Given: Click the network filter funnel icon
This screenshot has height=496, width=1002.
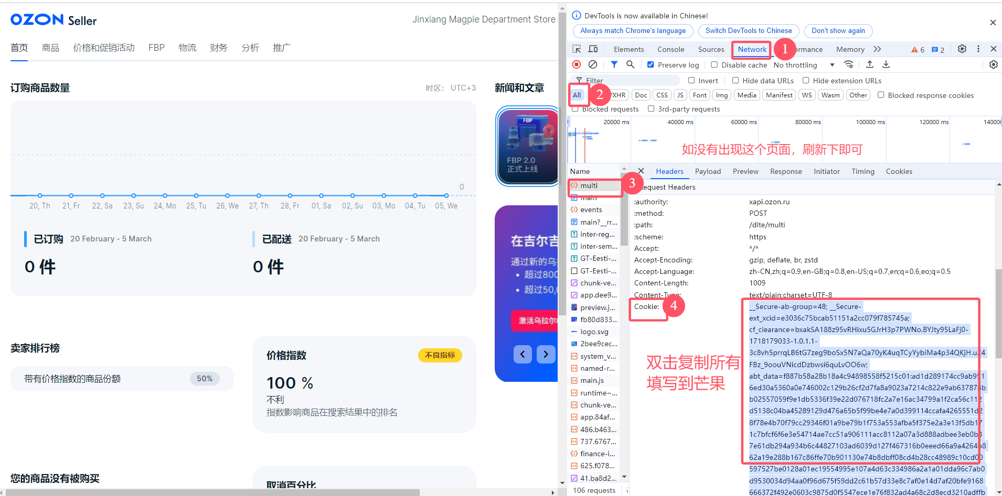Looking at the screenshot, I should point(614,64).
